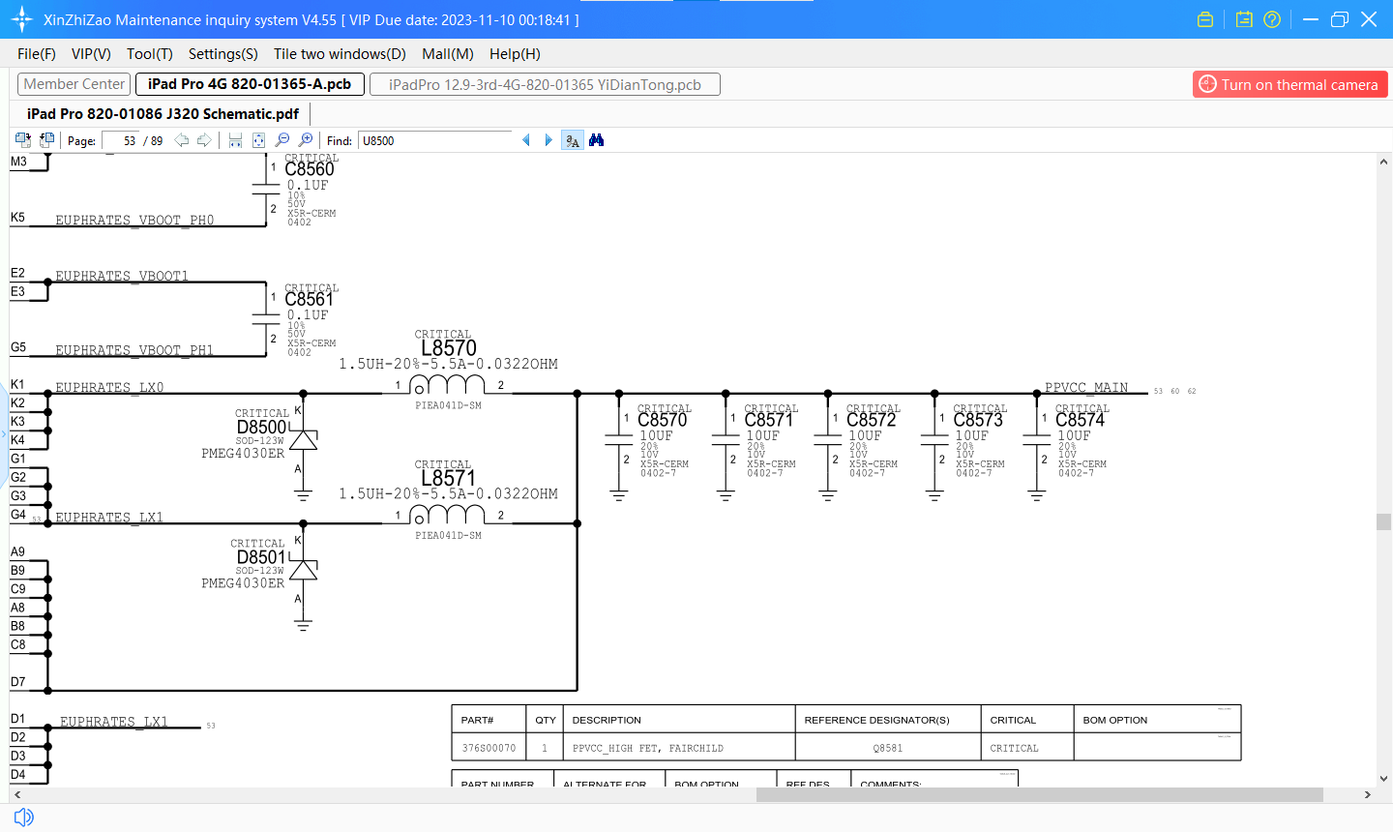Switch to iPadPro 12.9-3rd-4G YiDianTong.pcb tab
The image size is (1393, 832).
click(545, 84)
